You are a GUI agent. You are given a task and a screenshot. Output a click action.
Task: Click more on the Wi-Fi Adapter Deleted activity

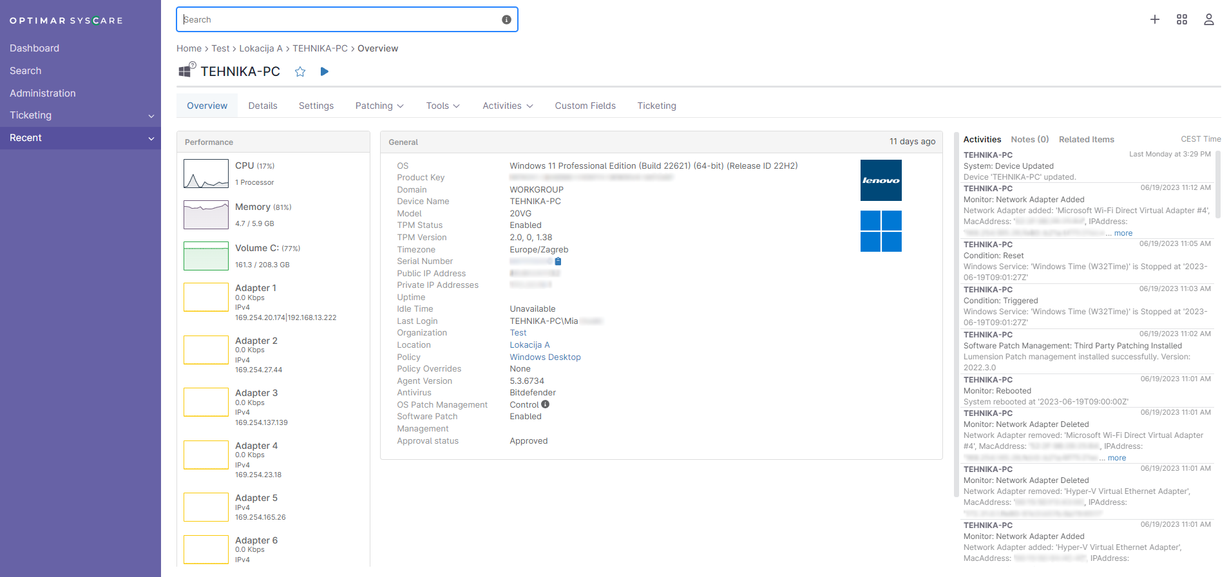(1117, 458)
